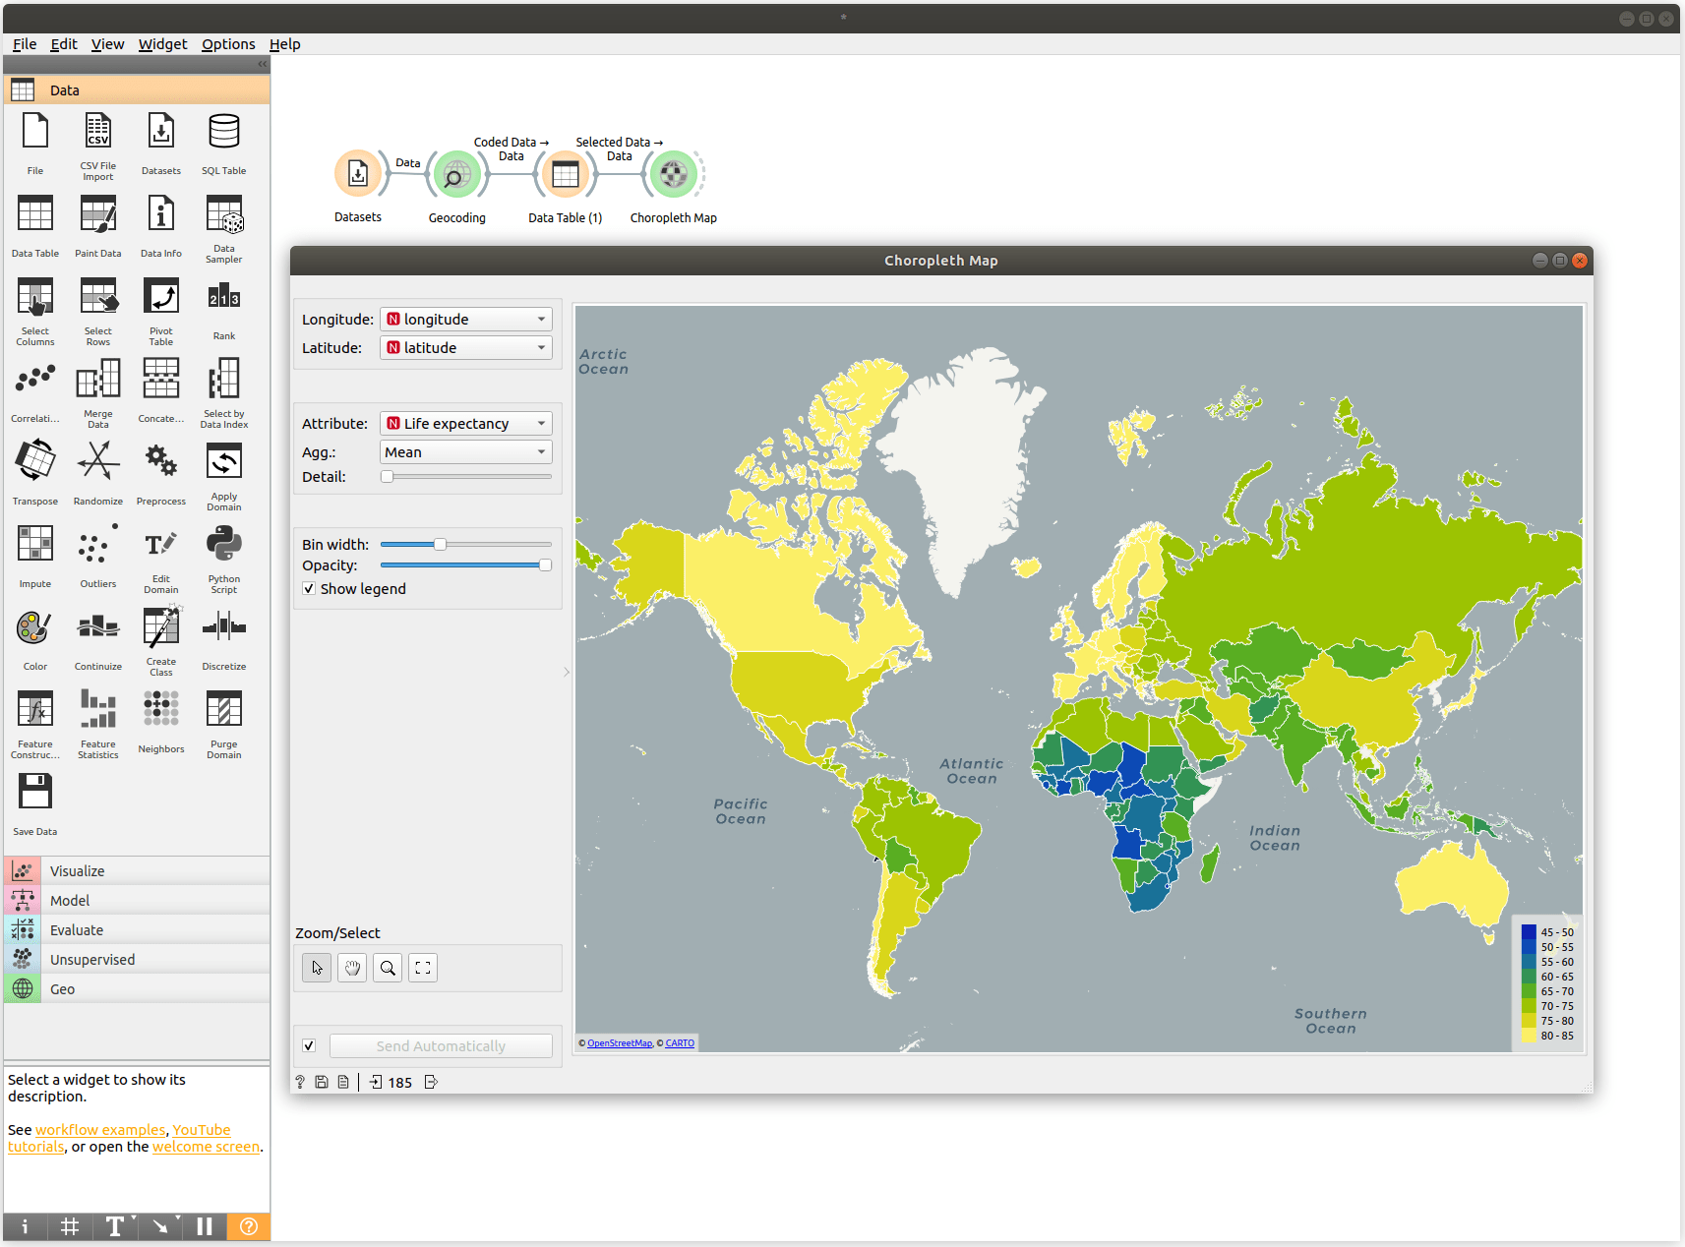Image resolution: width=1685 pixels, height=1247 pixels.
Task: Open the Attribute Life expectancy dropdown
Action: (465, 424)
